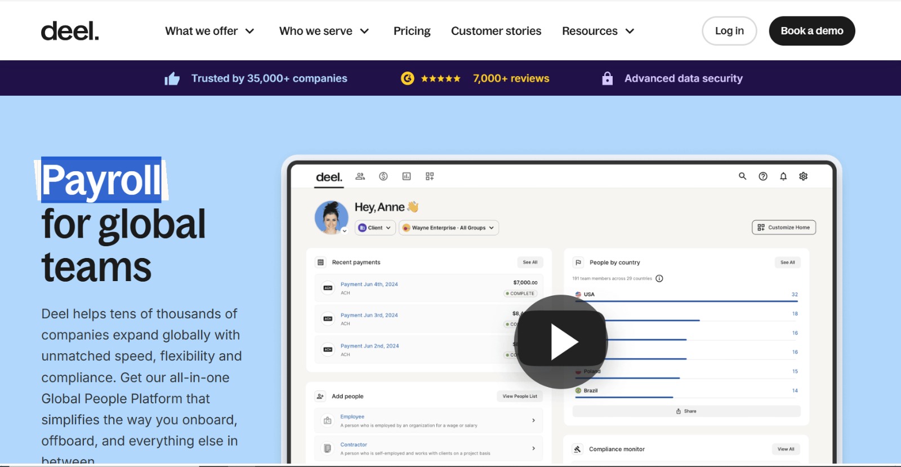Image resolution: width=901 pixels, height=467 pixels.
Task: Click the dashboard search magnifier icon
Action: (x=743, y=176)
